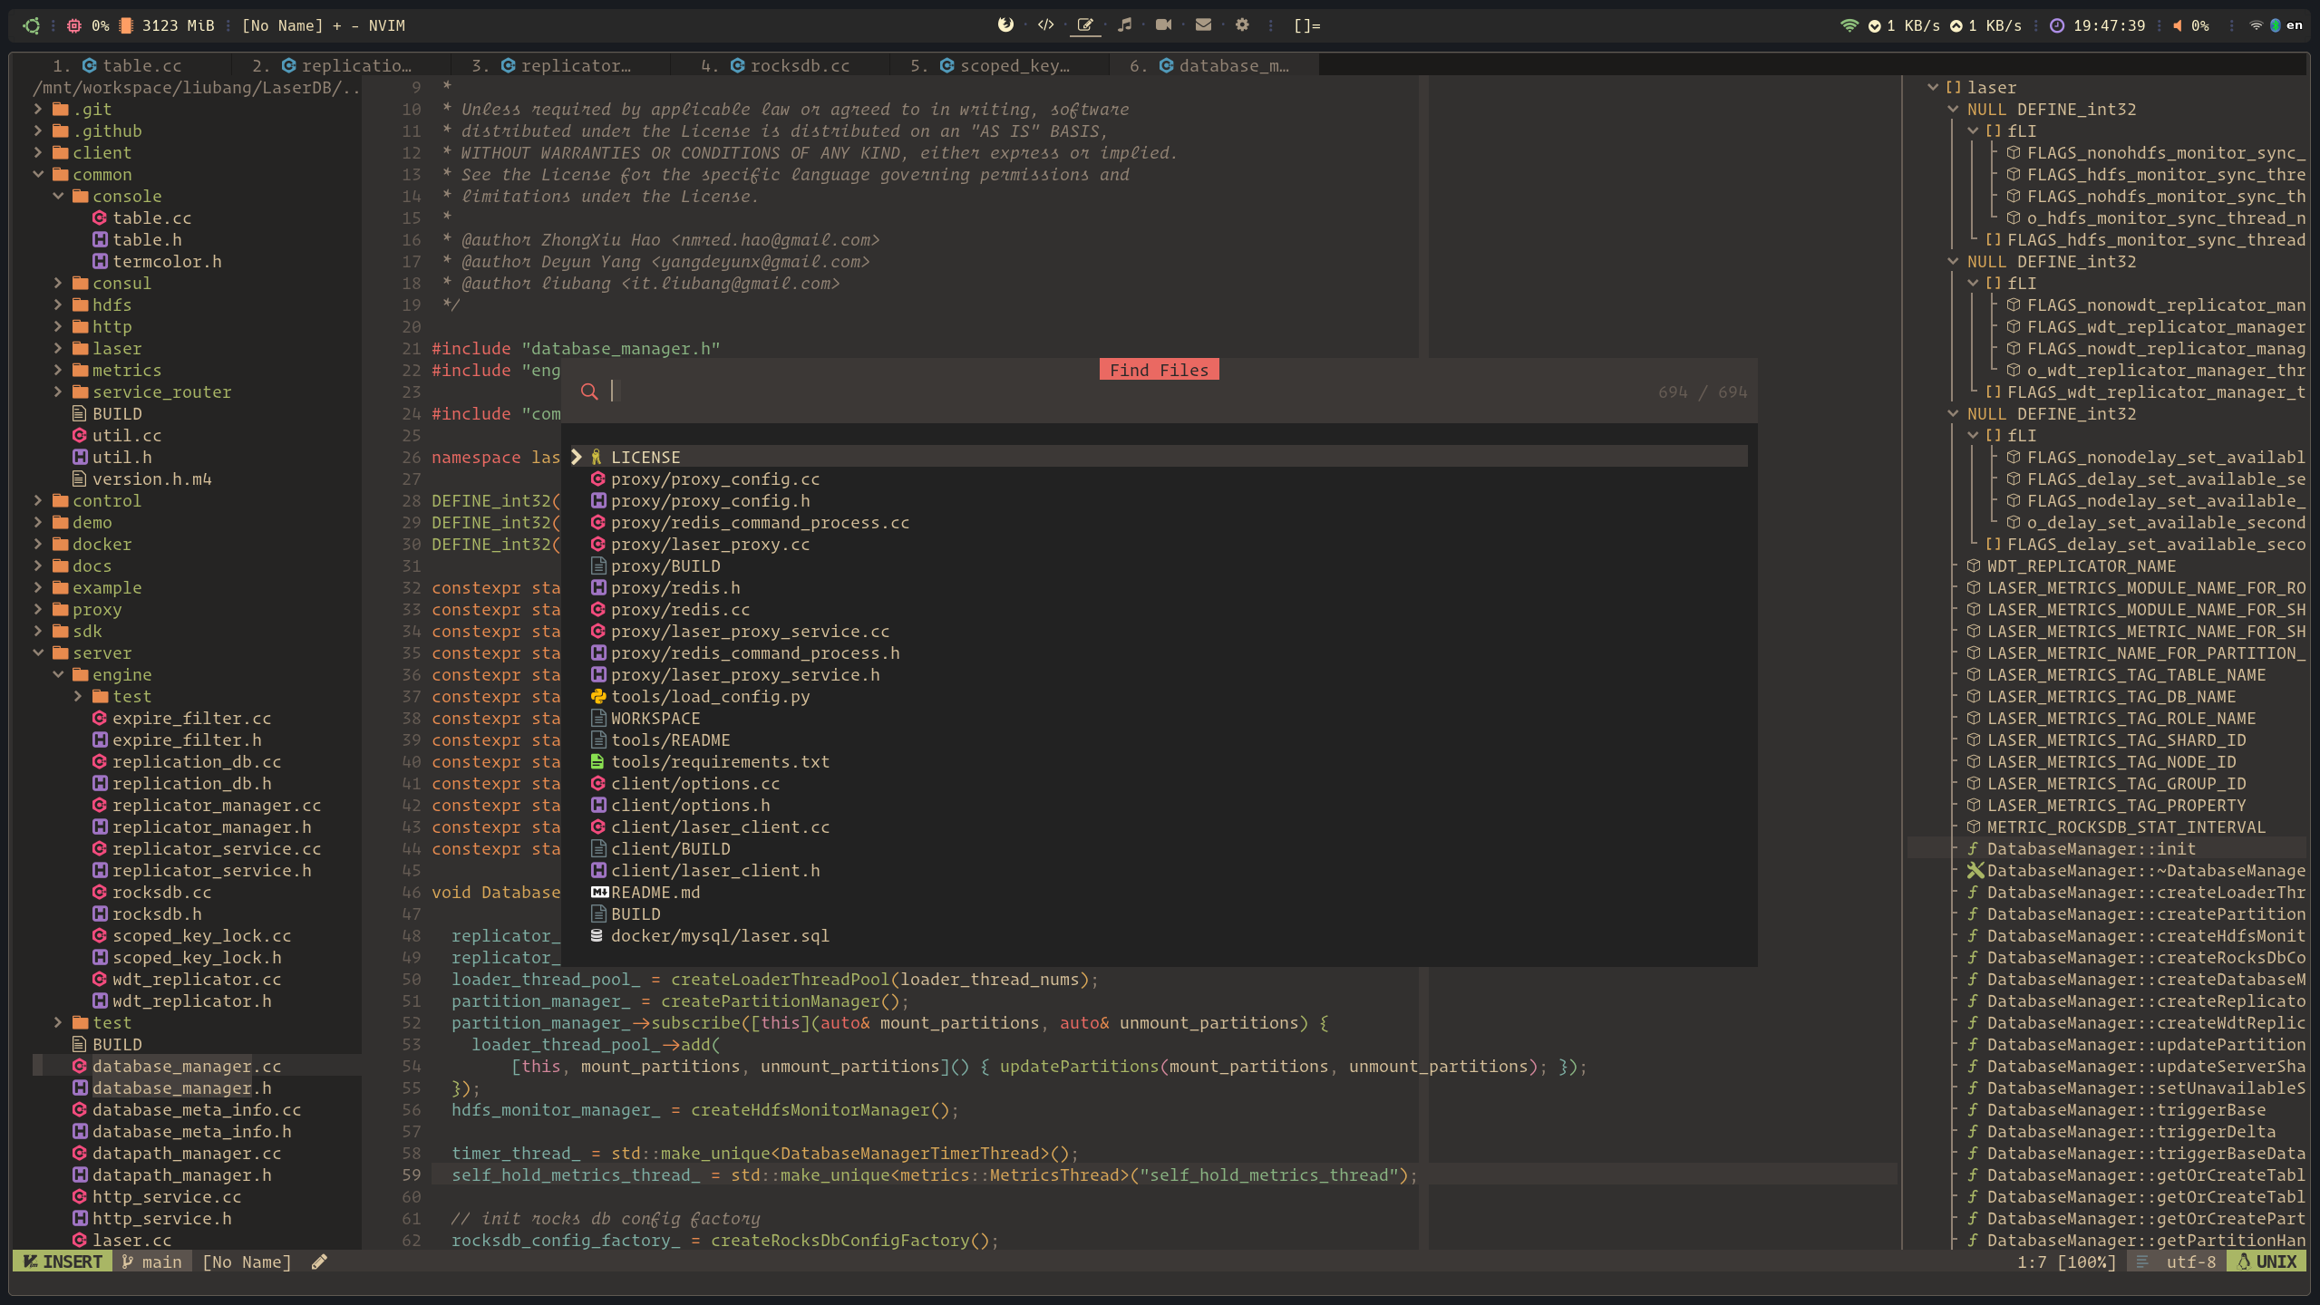Click the Python icon beside tools/load_config.py
This screenshot has height=1305, width=2320.
(597, 696)
